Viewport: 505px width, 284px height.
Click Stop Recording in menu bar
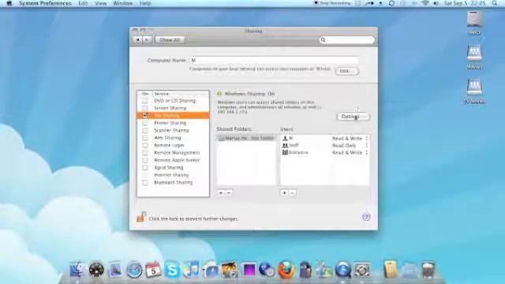tap(332, 3)
